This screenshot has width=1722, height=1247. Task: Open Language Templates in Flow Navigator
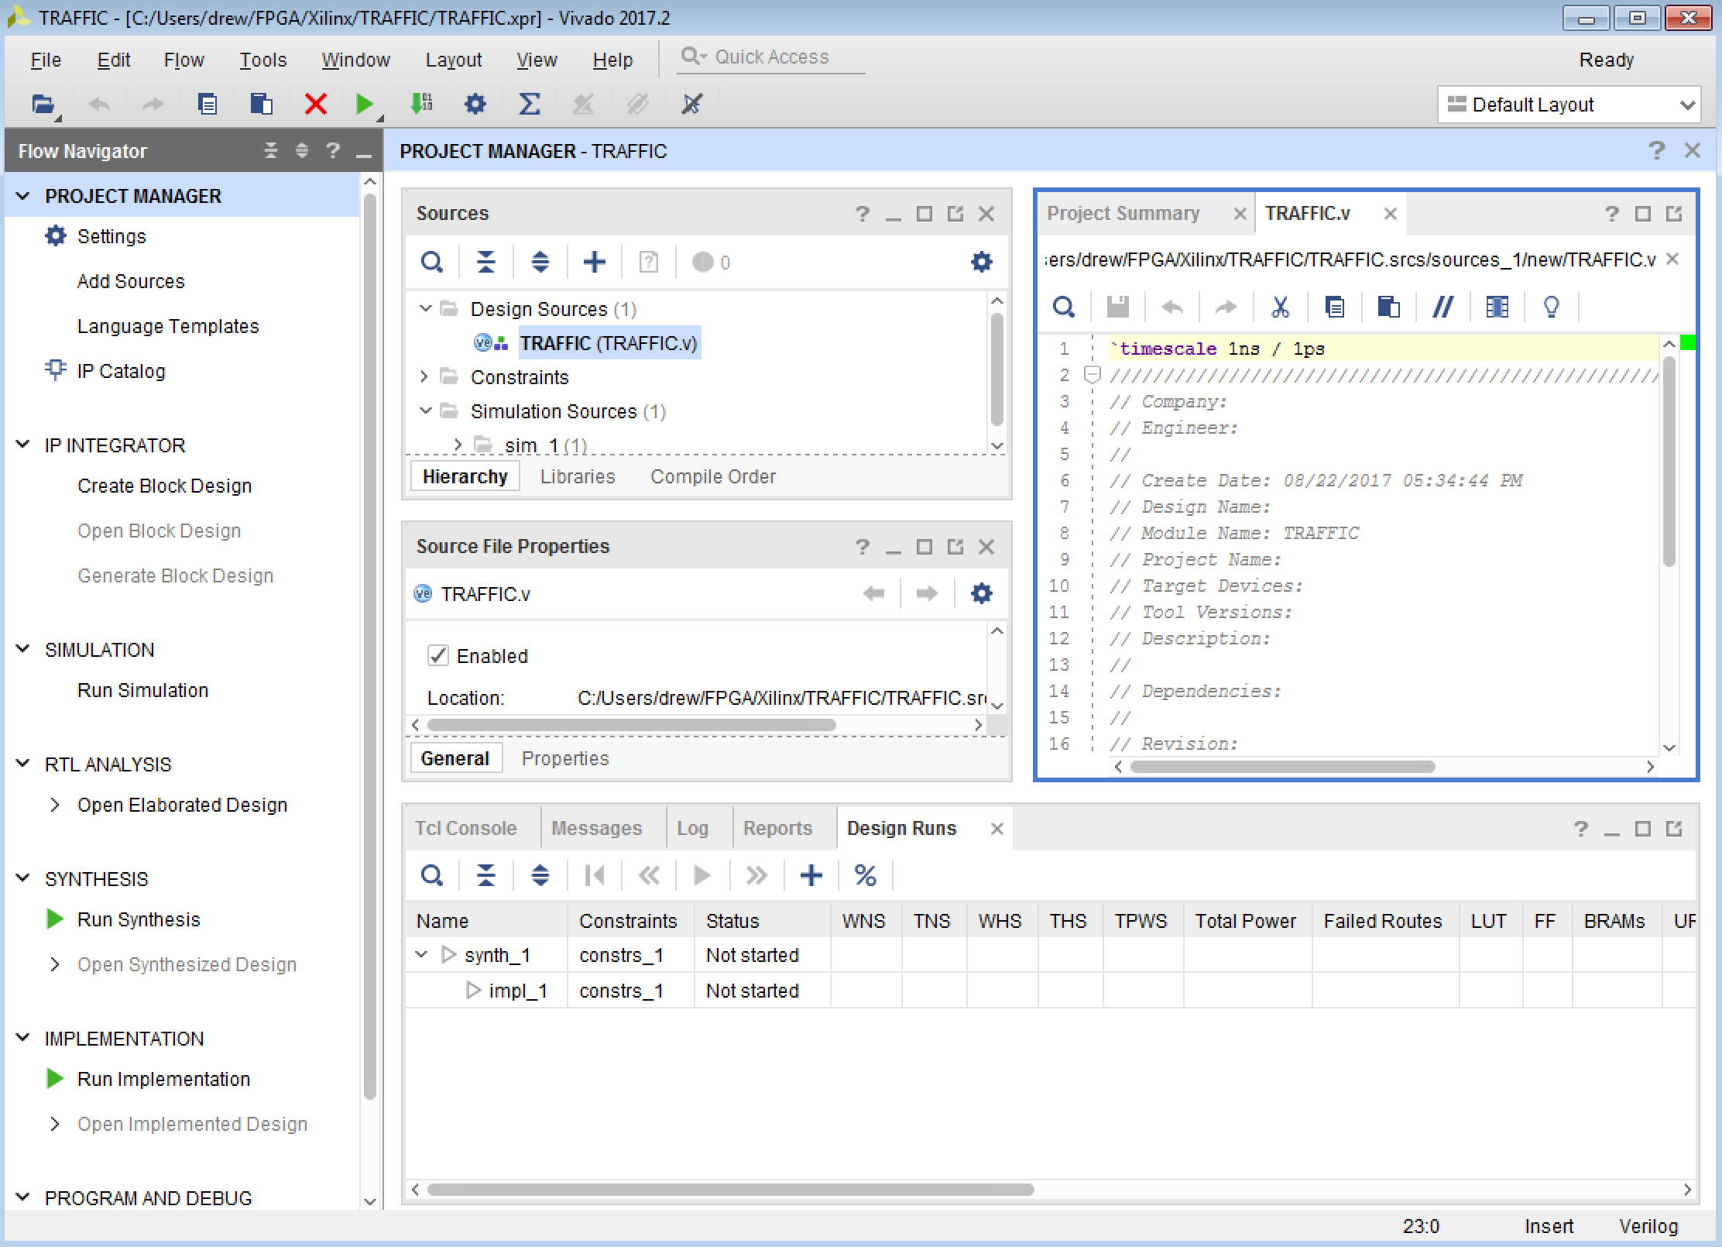click(168, 326)
